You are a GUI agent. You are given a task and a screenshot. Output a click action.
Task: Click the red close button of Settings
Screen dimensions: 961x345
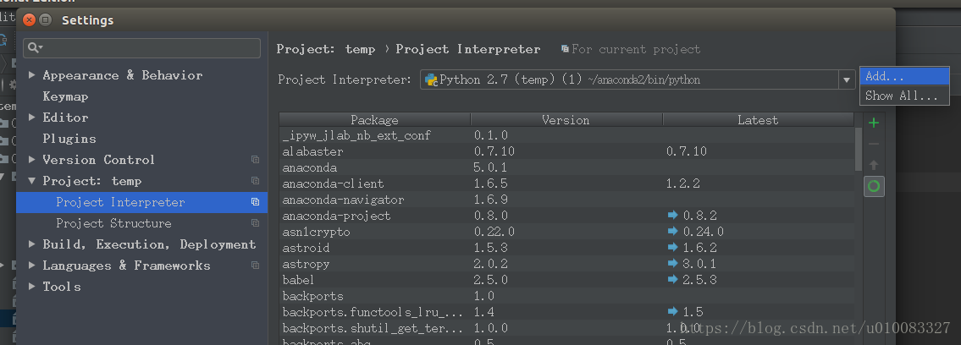[29, 20]
